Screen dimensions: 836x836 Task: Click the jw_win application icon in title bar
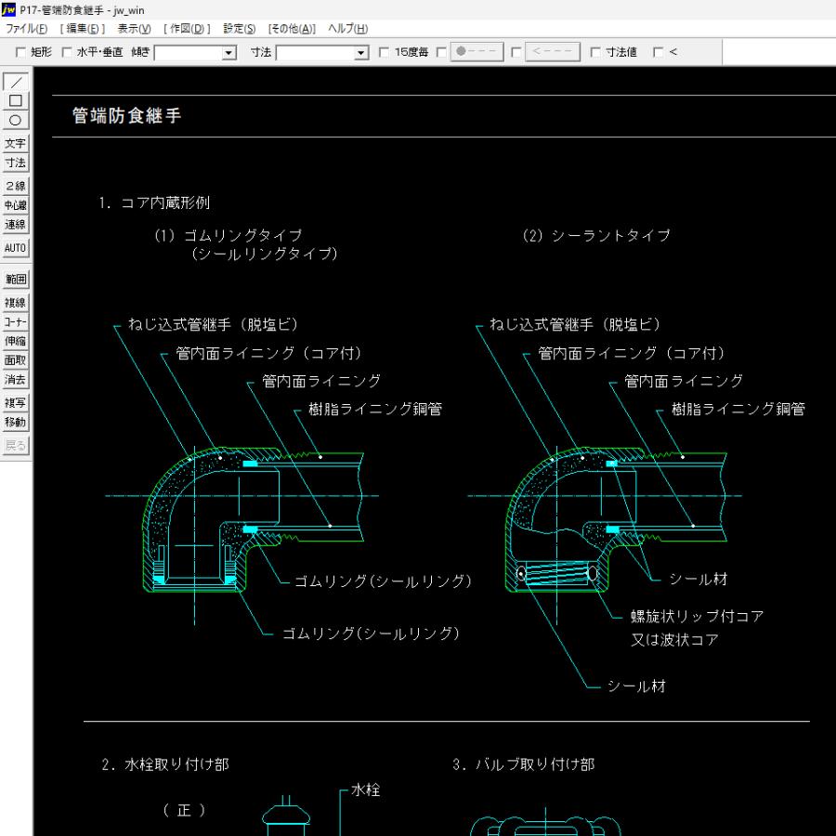8,9
